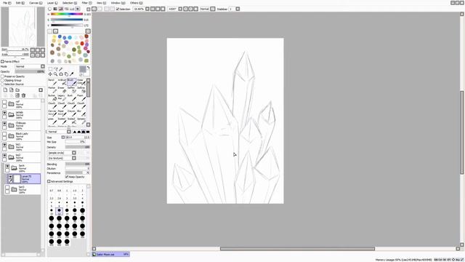Viewport: 465px width, 262px height.
Task: Select the Rotate view tool
Action: 61,74
